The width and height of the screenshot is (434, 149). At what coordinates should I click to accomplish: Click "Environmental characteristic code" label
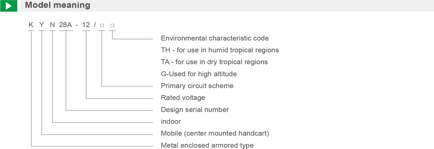[215, 38]
